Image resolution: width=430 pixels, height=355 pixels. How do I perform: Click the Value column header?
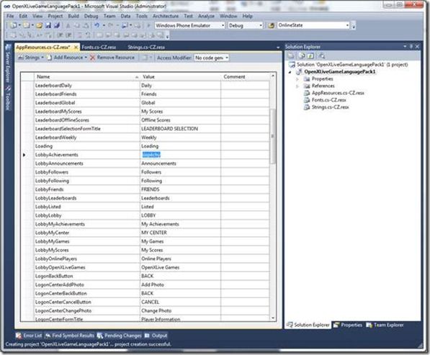pos(180,77)
